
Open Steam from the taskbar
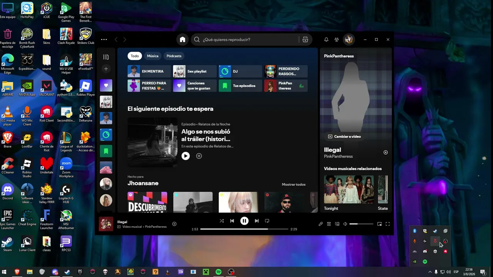pyautogui.click(x=67, y=272)
